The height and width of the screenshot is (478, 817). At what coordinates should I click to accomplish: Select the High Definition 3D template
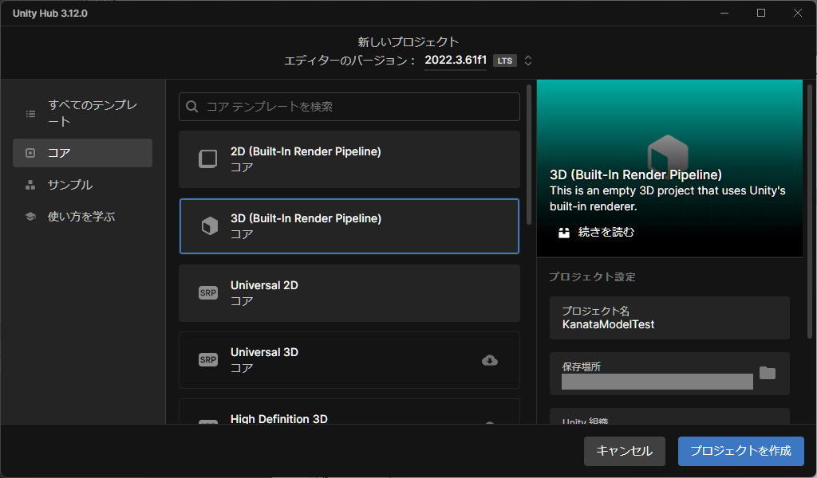349,411
